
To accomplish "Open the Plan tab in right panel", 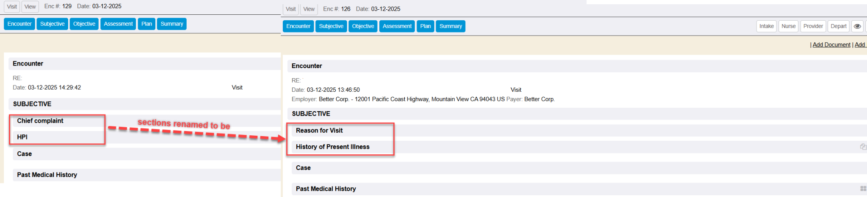I will 425,26.
